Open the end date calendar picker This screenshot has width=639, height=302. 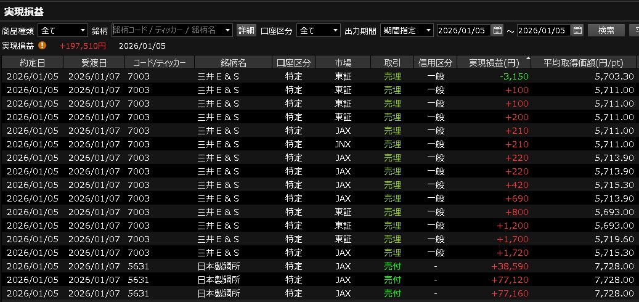(577, 30)
